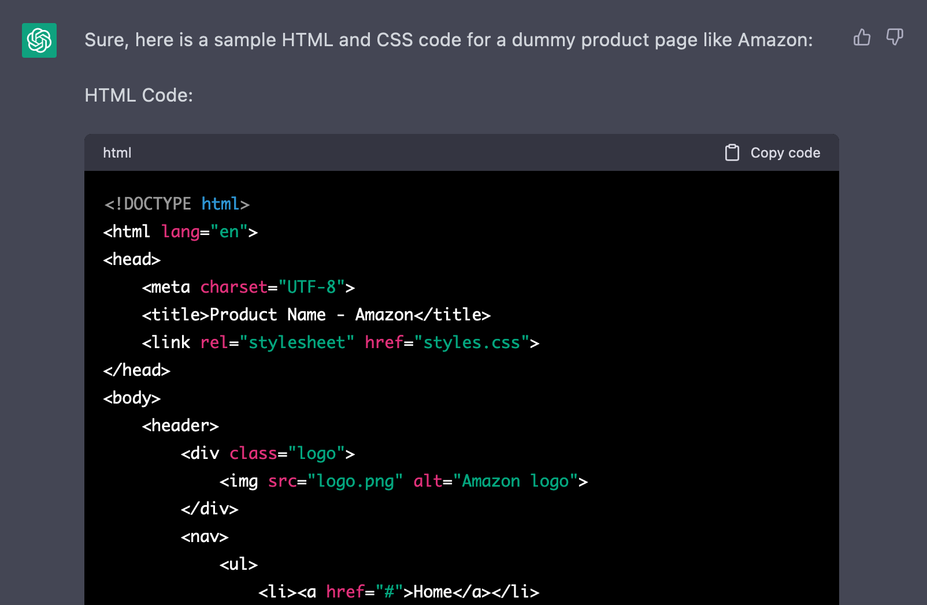Select the ul tag inside nav

coord(238,564)
